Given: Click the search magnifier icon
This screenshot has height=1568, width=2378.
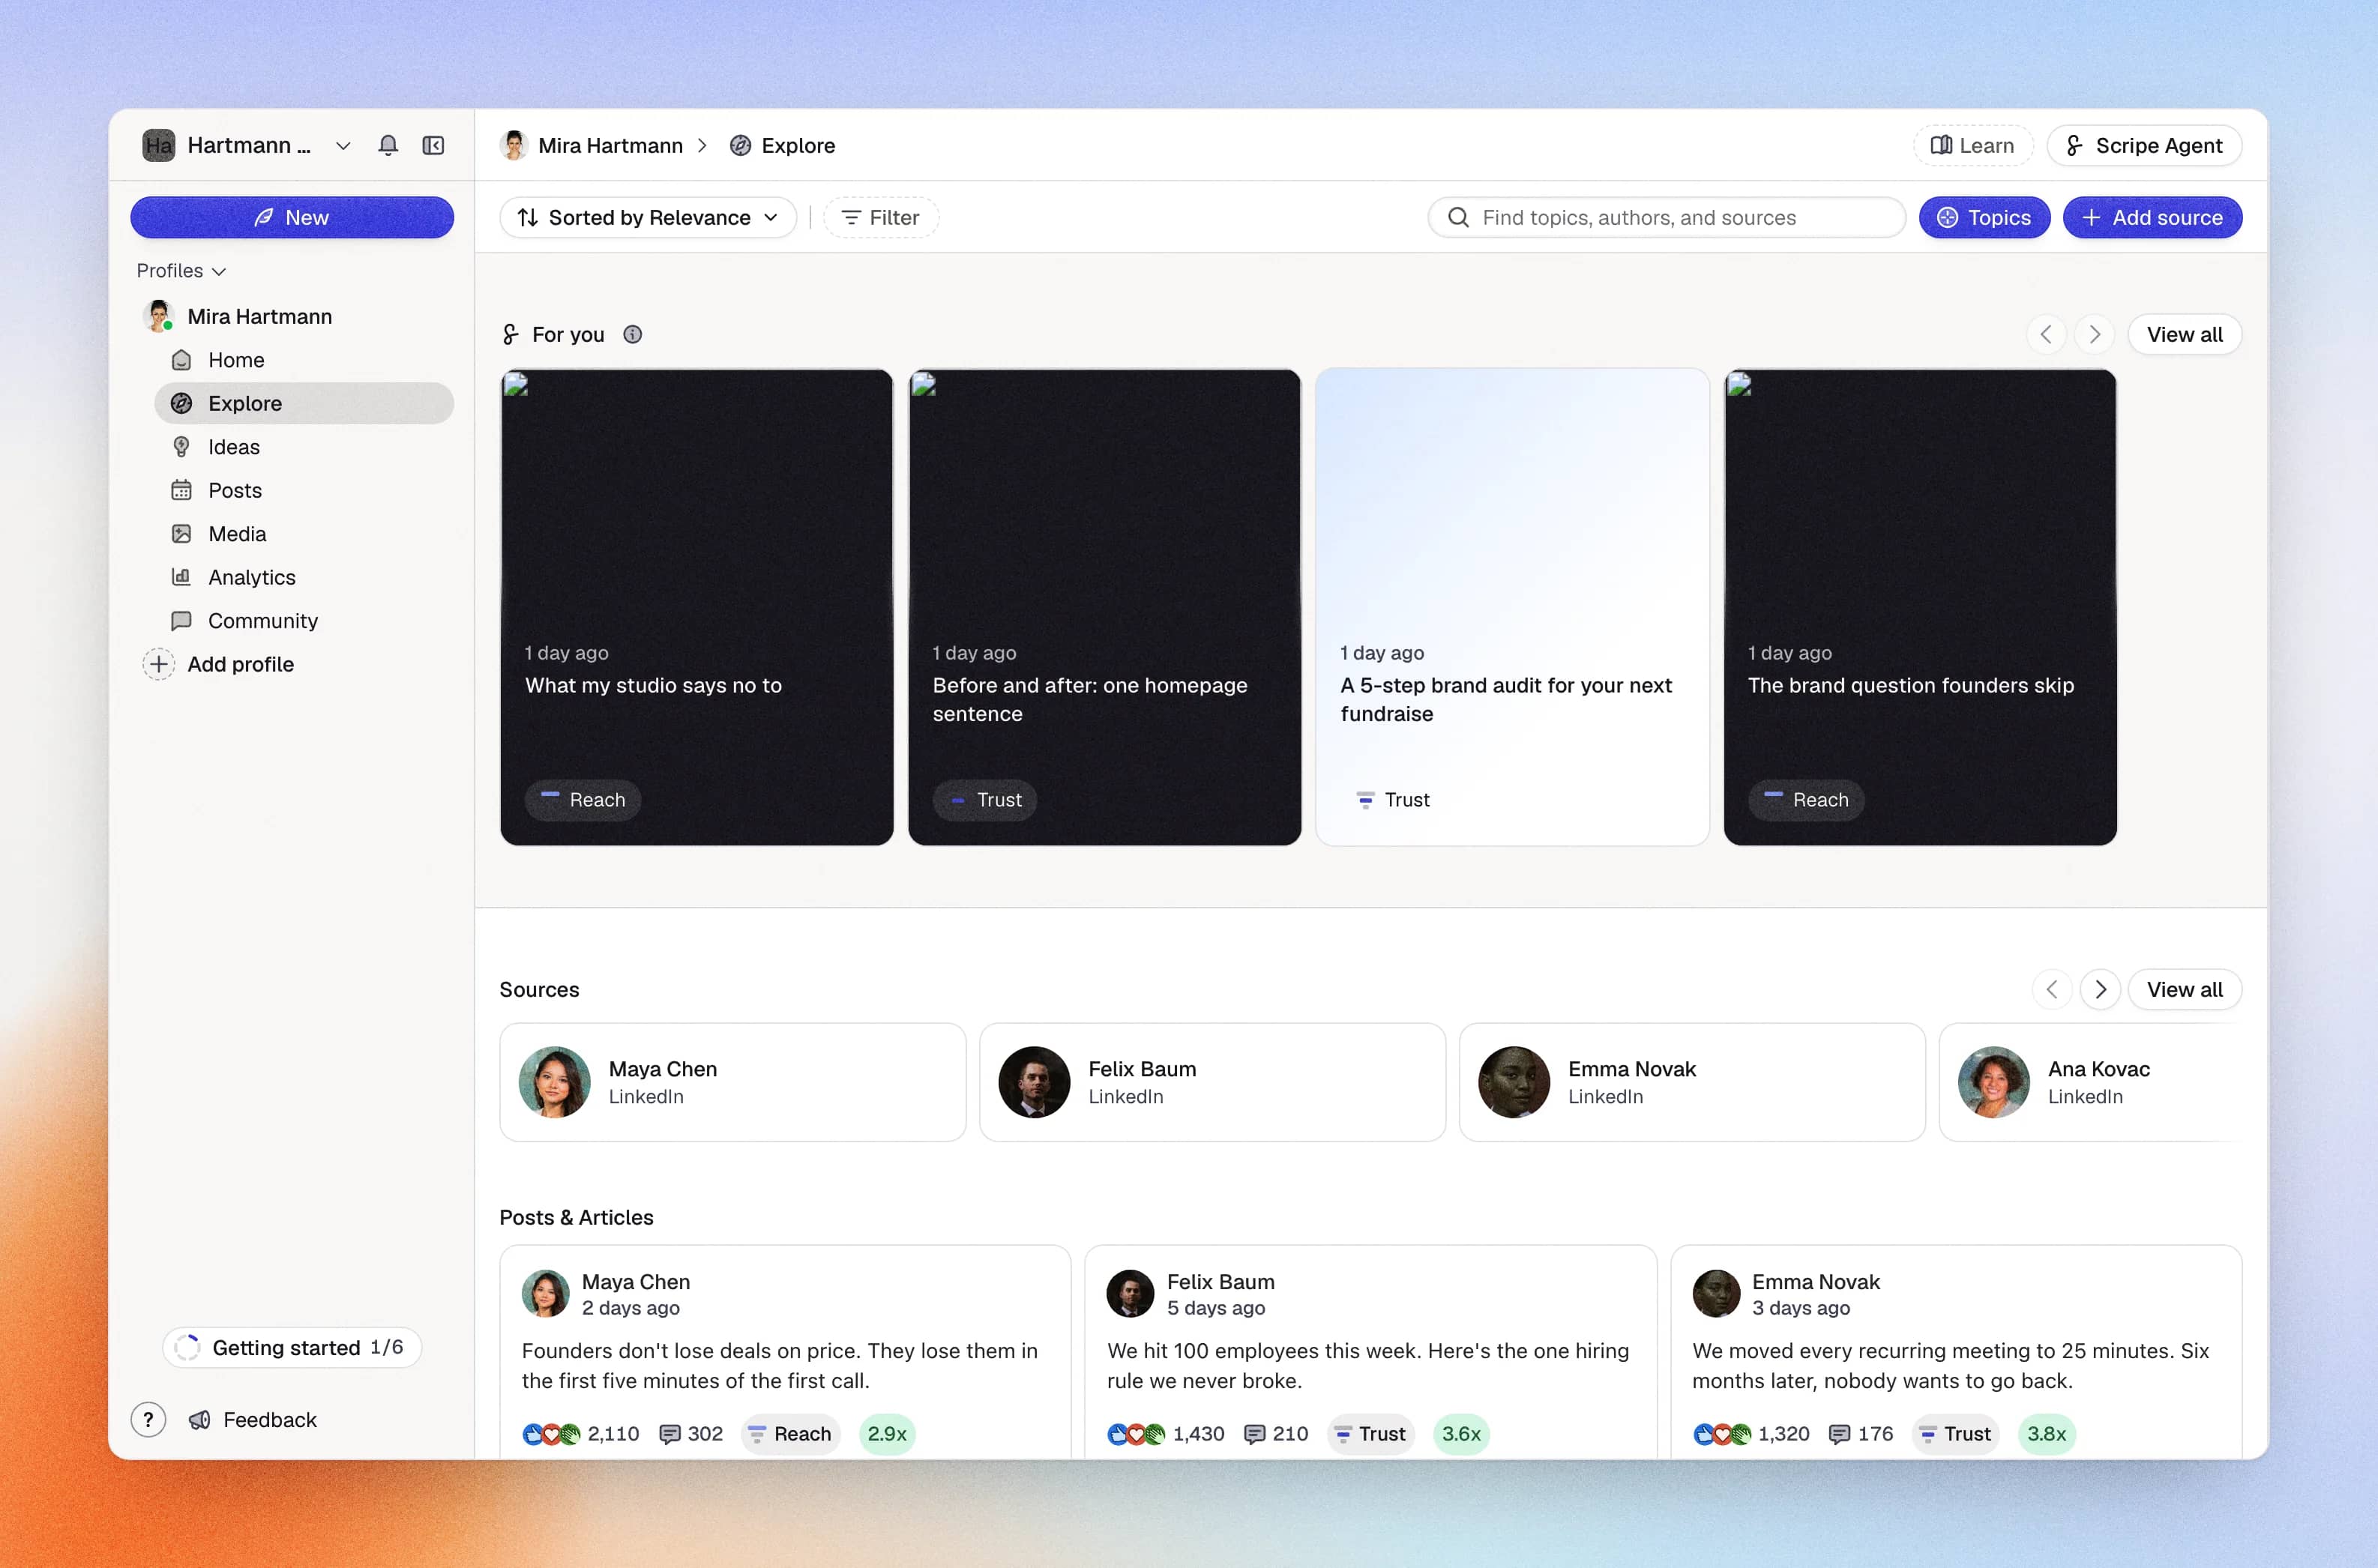Looking at the screenshot, I should [x=1458, y=218].
